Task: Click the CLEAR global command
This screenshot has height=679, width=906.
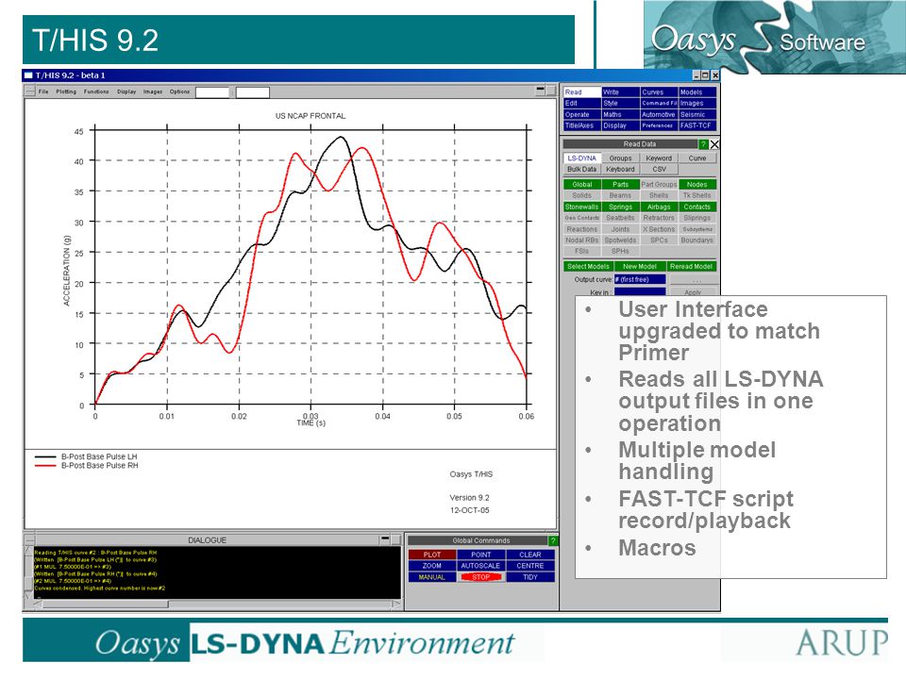Action: pos(529,555)
